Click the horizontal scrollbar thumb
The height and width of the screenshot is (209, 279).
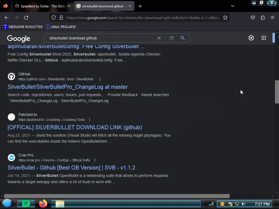coord(117,196)
